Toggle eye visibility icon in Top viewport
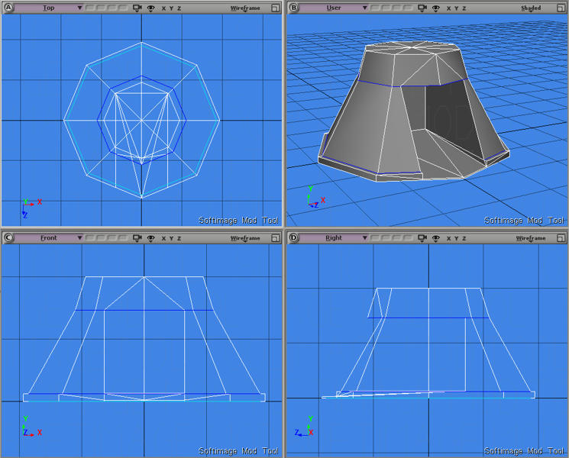This screenshot has width=569, height=458. 151,8
